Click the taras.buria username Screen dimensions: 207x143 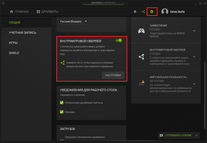pos(177,12)
